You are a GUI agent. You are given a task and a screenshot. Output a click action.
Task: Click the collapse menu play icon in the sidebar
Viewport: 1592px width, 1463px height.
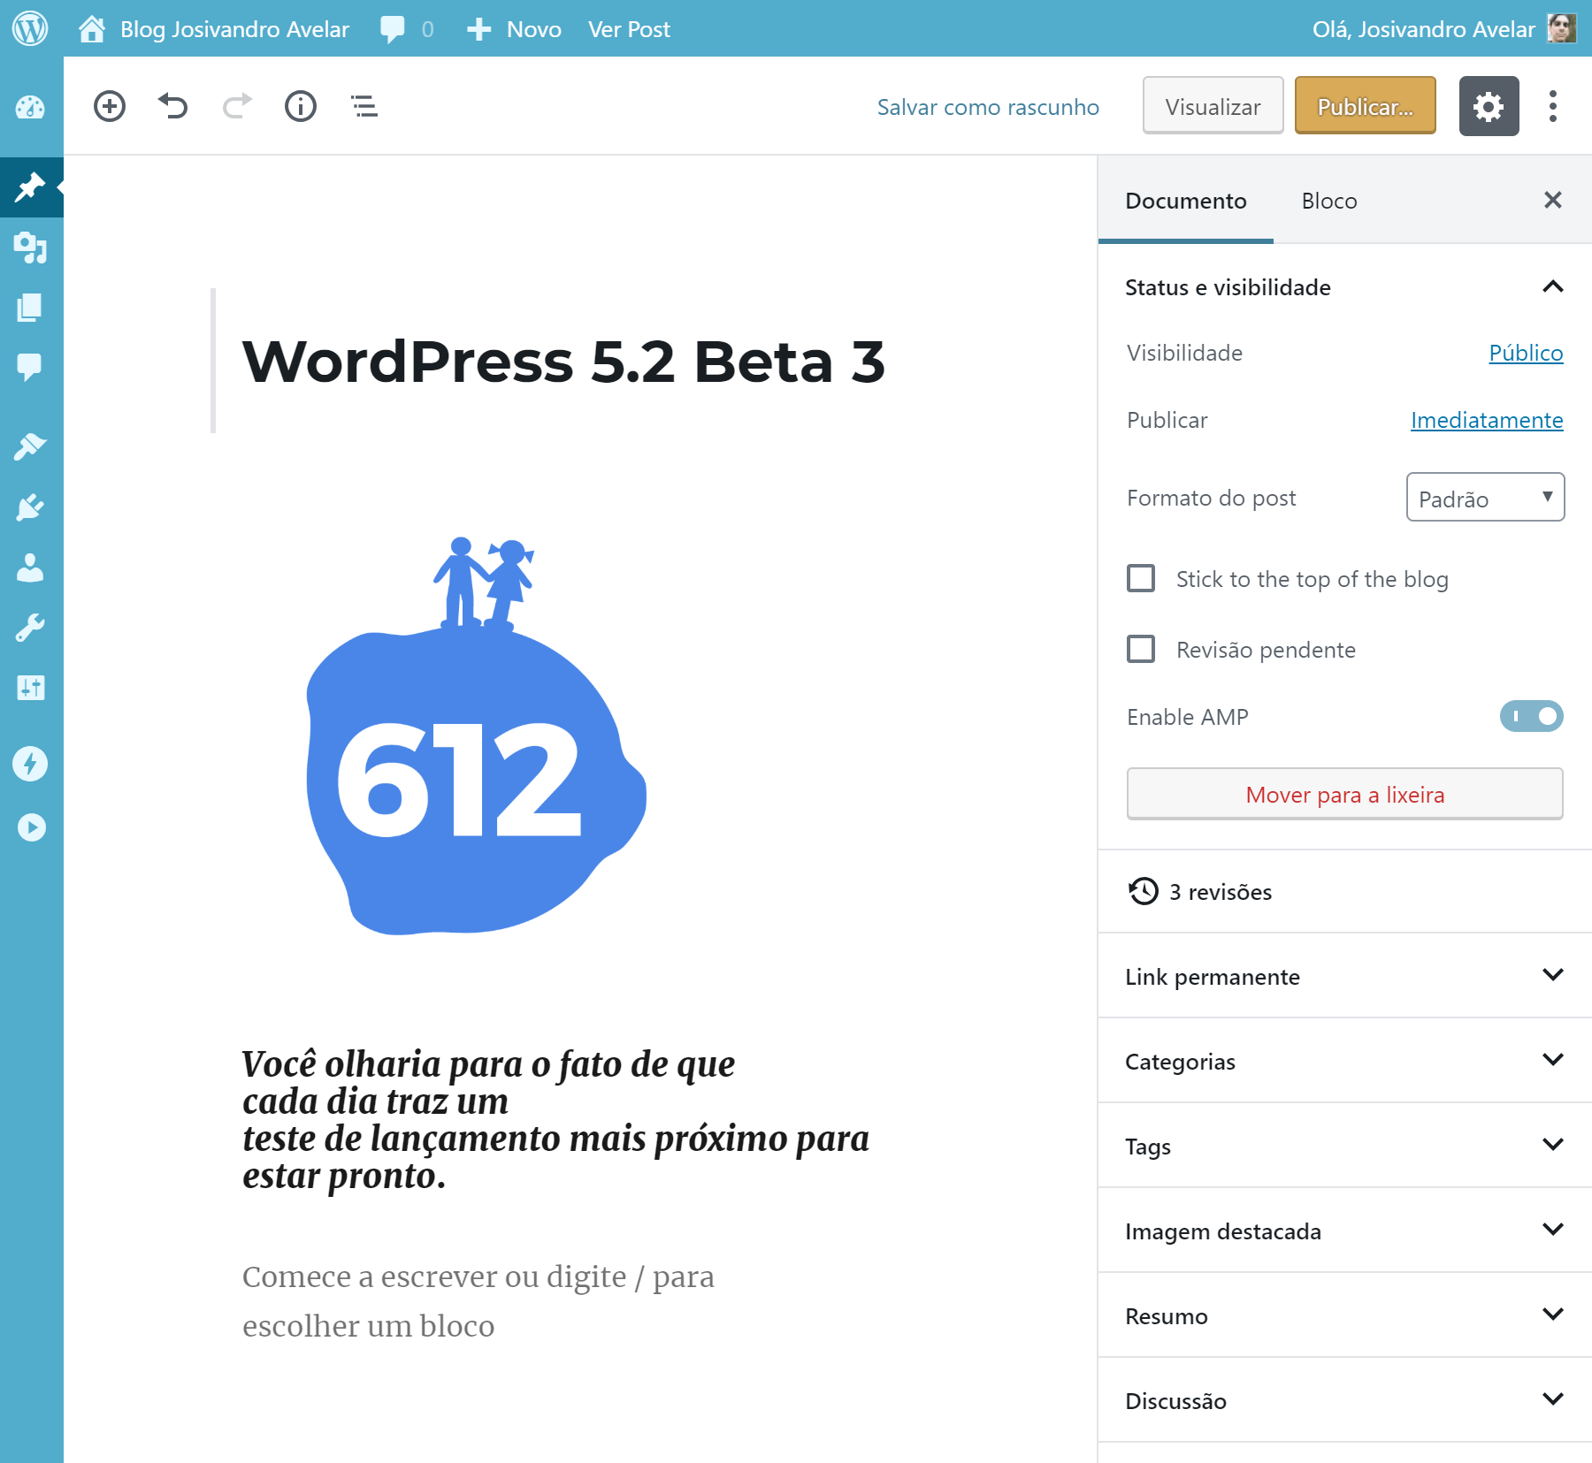coord(31,827)
